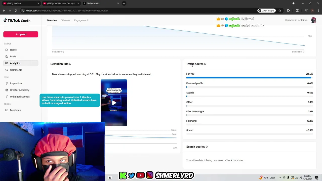Open Creator Academy under Tools
The image size is (322, 181).
pyautogui.click(x=21, y=90)
